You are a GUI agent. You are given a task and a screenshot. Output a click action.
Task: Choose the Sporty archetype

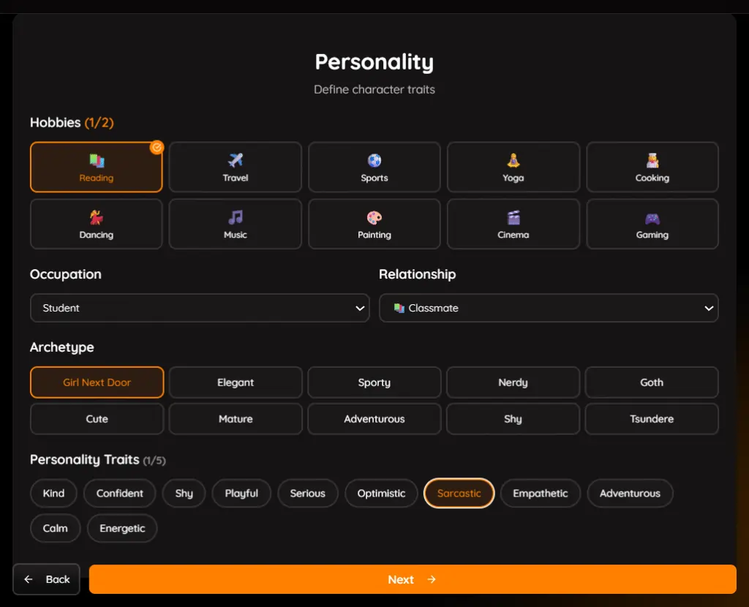[x=374, y=382]
